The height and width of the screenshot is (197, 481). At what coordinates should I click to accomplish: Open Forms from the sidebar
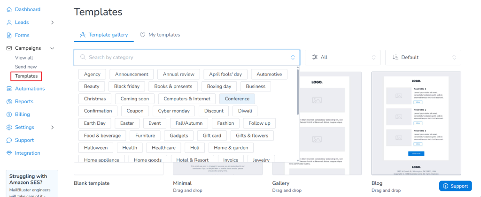[22, 35]
